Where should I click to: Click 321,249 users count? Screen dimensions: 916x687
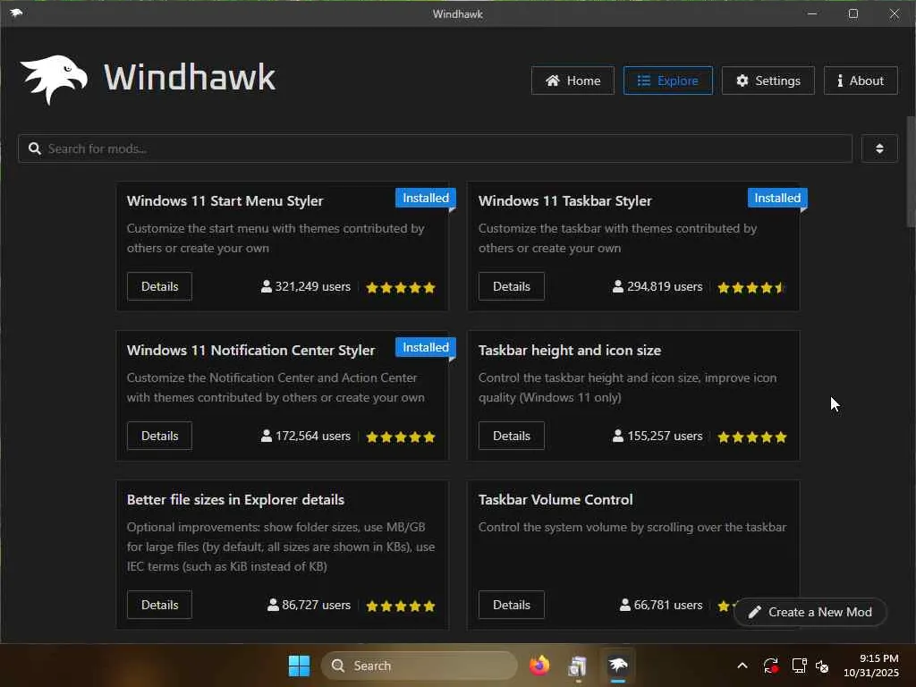[x=306, y=287]
